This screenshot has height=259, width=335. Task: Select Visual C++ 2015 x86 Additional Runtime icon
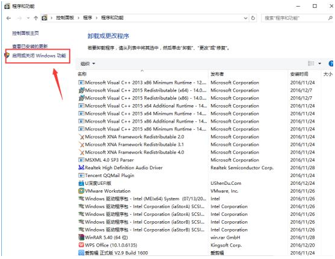tap(81, 121)
